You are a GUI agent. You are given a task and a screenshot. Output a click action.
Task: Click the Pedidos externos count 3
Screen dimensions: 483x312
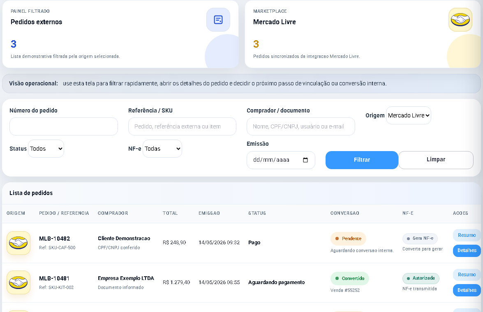pos(14,44)
